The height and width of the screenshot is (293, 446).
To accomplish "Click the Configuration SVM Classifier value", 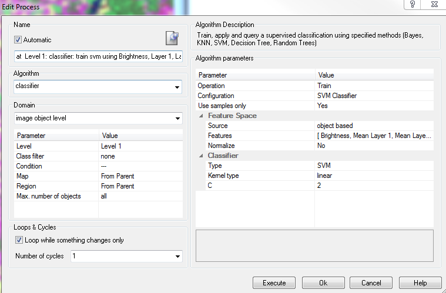I will pos(374,96).
